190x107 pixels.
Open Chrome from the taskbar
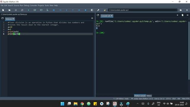coord(82,104)
